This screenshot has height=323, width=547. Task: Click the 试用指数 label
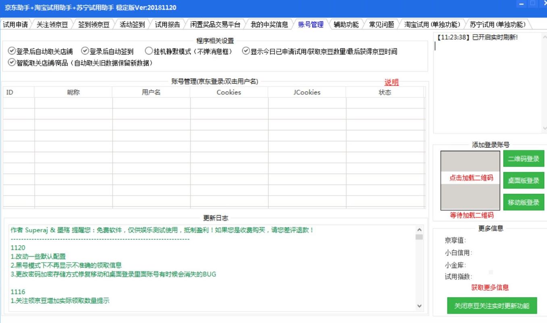click(x=458, y=277)
